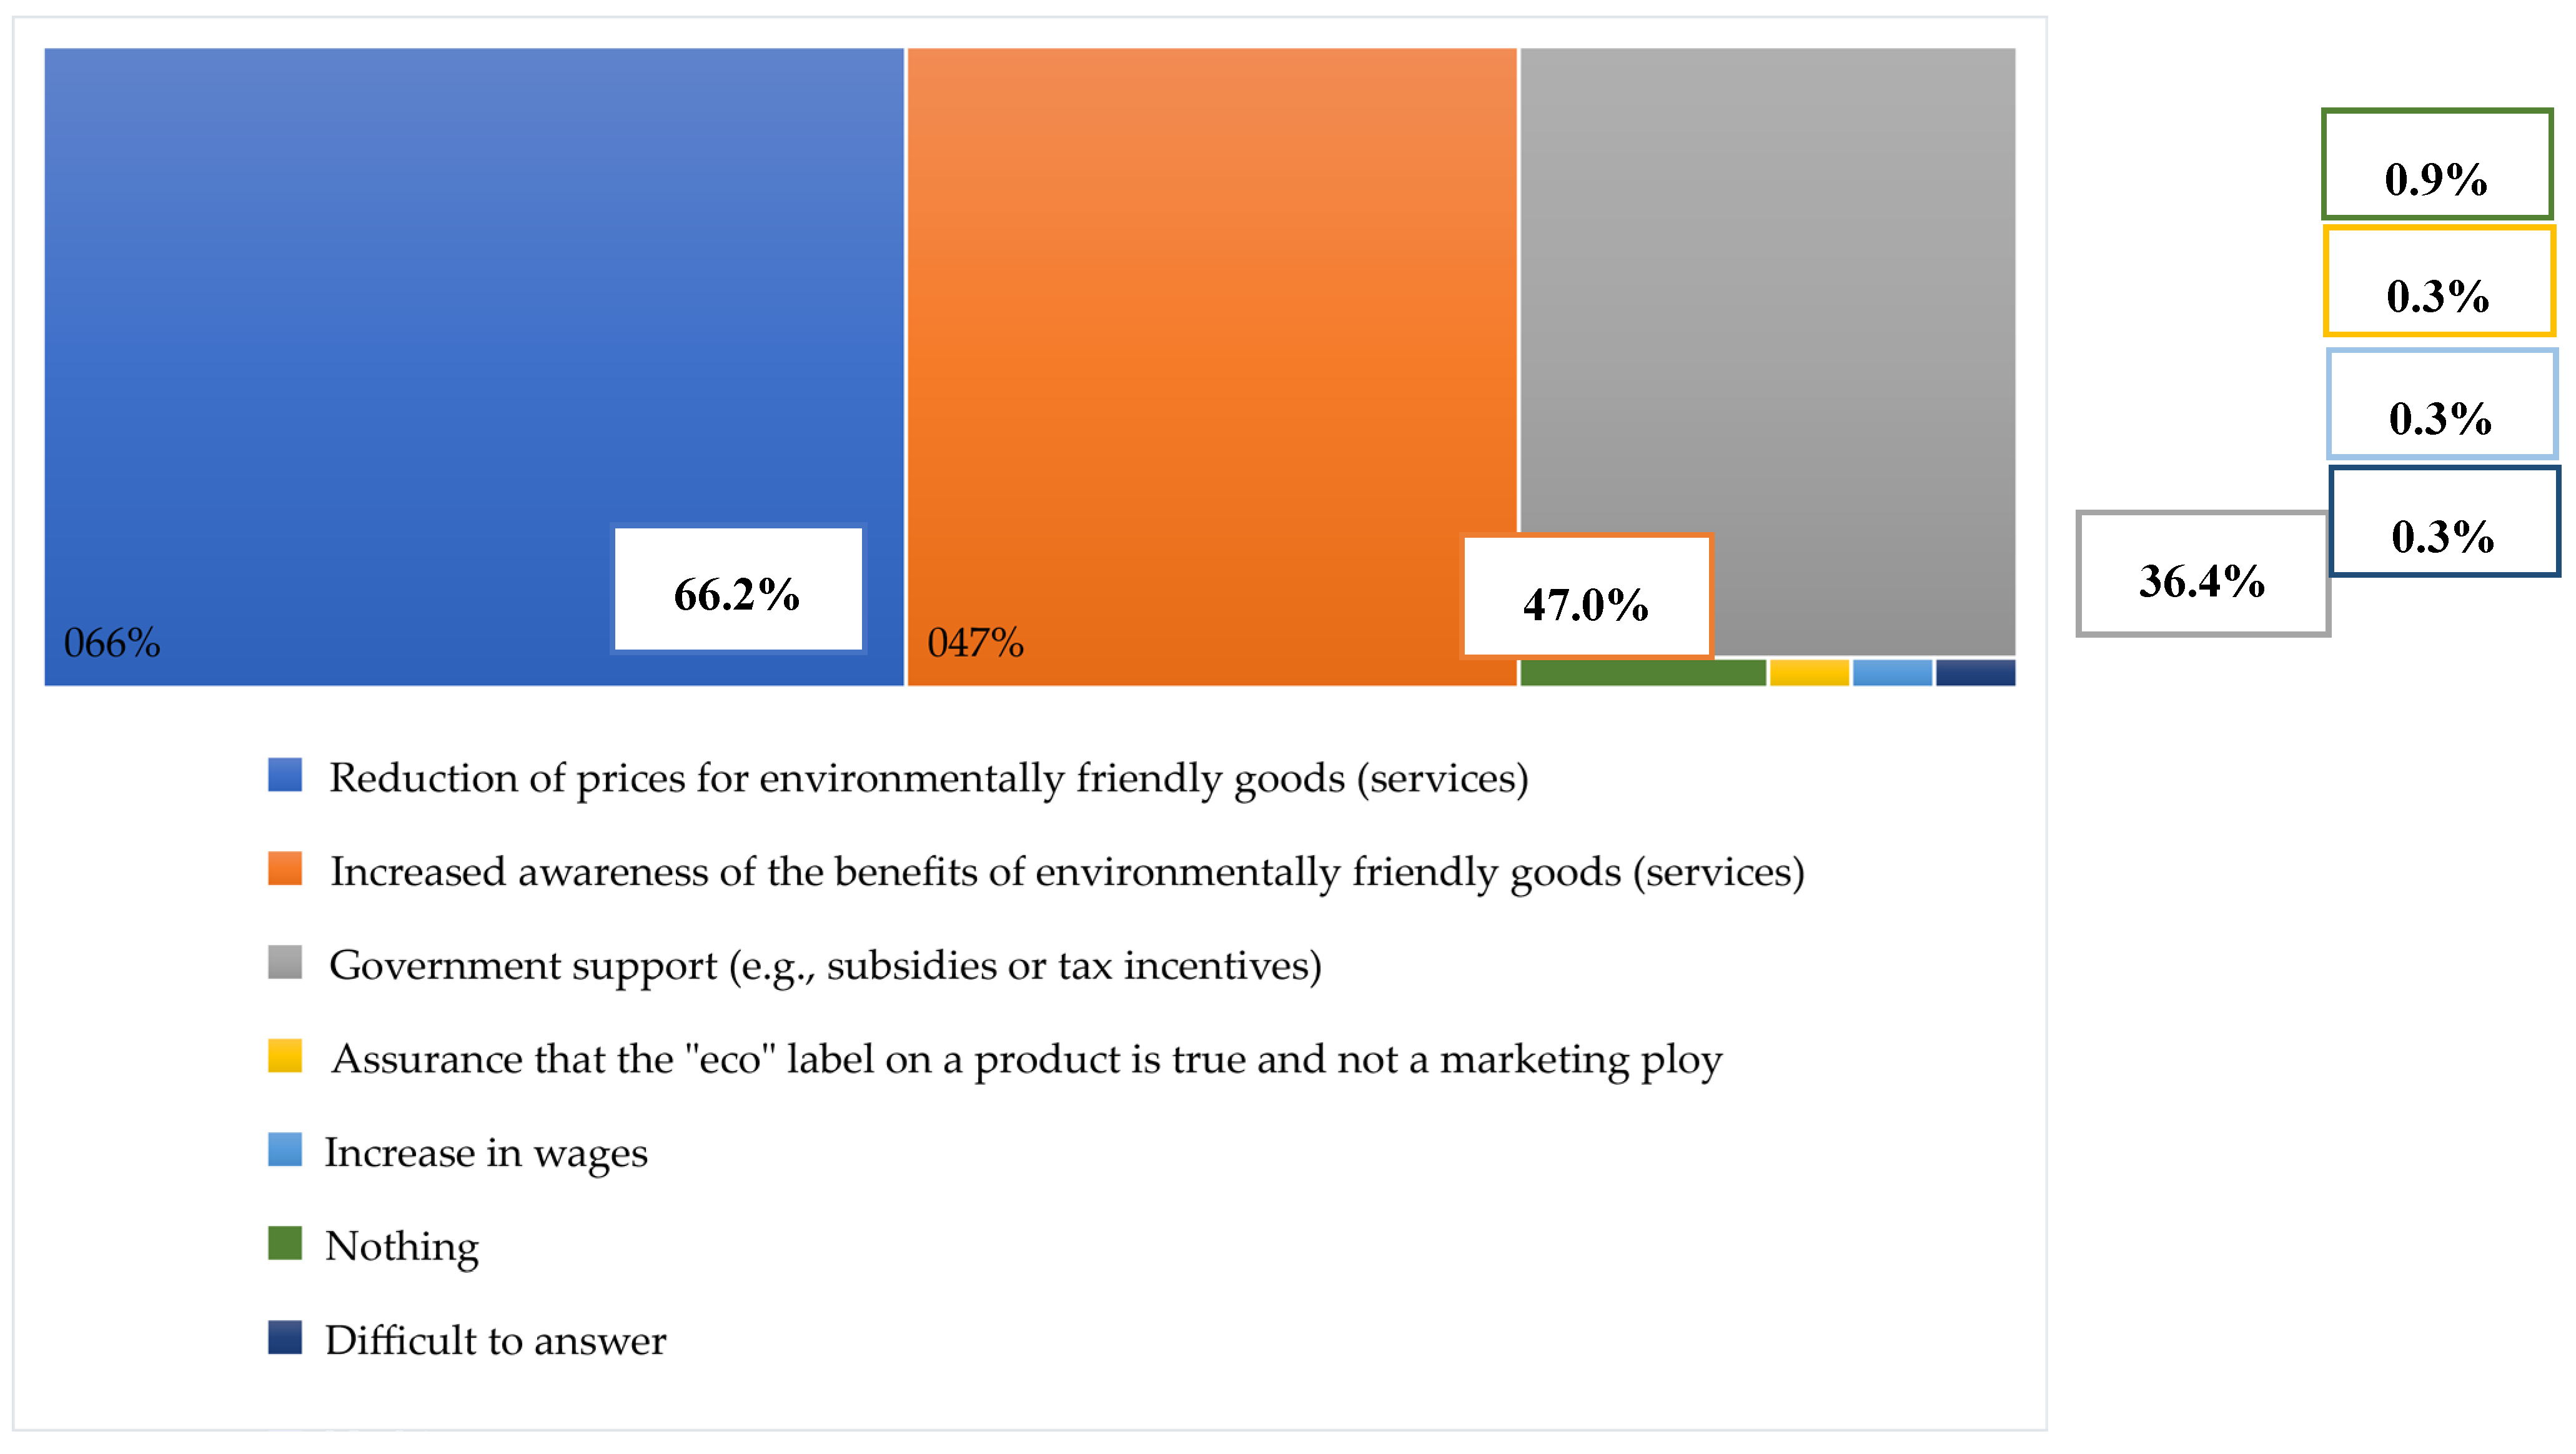Click the 36.4% gray-bordered label box
Viewport: 2576px width, 1454px height.
coord(2202,574)
